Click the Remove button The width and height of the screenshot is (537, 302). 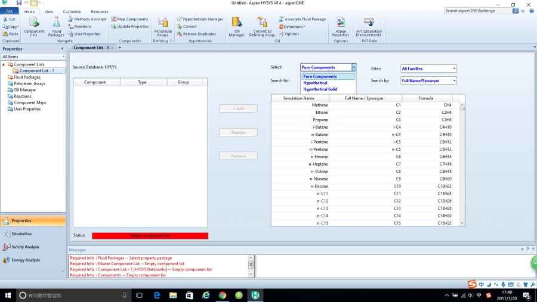[x=238, y=156]
